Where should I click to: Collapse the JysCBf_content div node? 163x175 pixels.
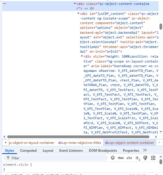[78, 13]
